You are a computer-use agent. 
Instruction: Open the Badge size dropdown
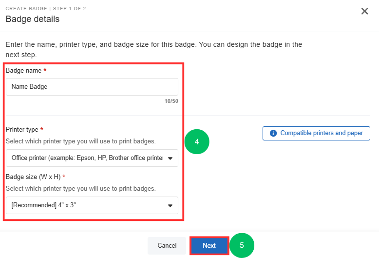click(x=92, y=205)
